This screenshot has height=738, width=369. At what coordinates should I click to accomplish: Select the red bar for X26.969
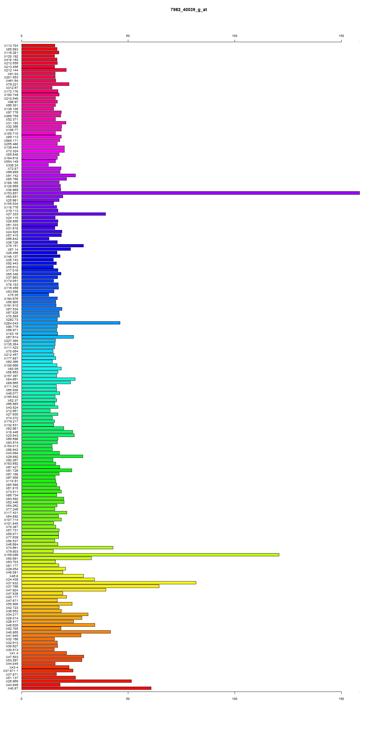77,681
